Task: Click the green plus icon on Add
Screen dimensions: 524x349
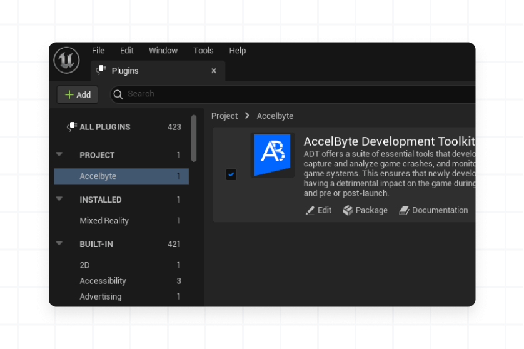Action: 69,94
